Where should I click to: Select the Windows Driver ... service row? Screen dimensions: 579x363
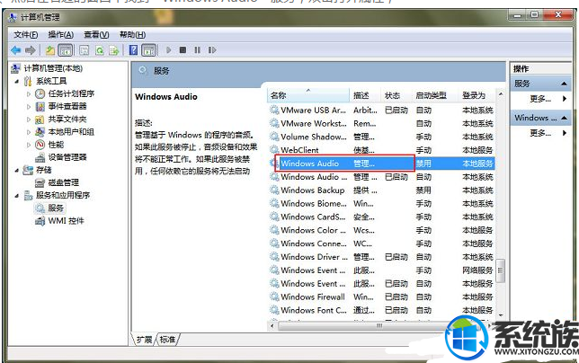tap(381, 257)
